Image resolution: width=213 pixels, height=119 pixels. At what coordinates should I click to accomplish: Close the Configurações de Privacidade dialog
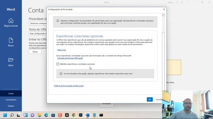[x=164, y=9]
